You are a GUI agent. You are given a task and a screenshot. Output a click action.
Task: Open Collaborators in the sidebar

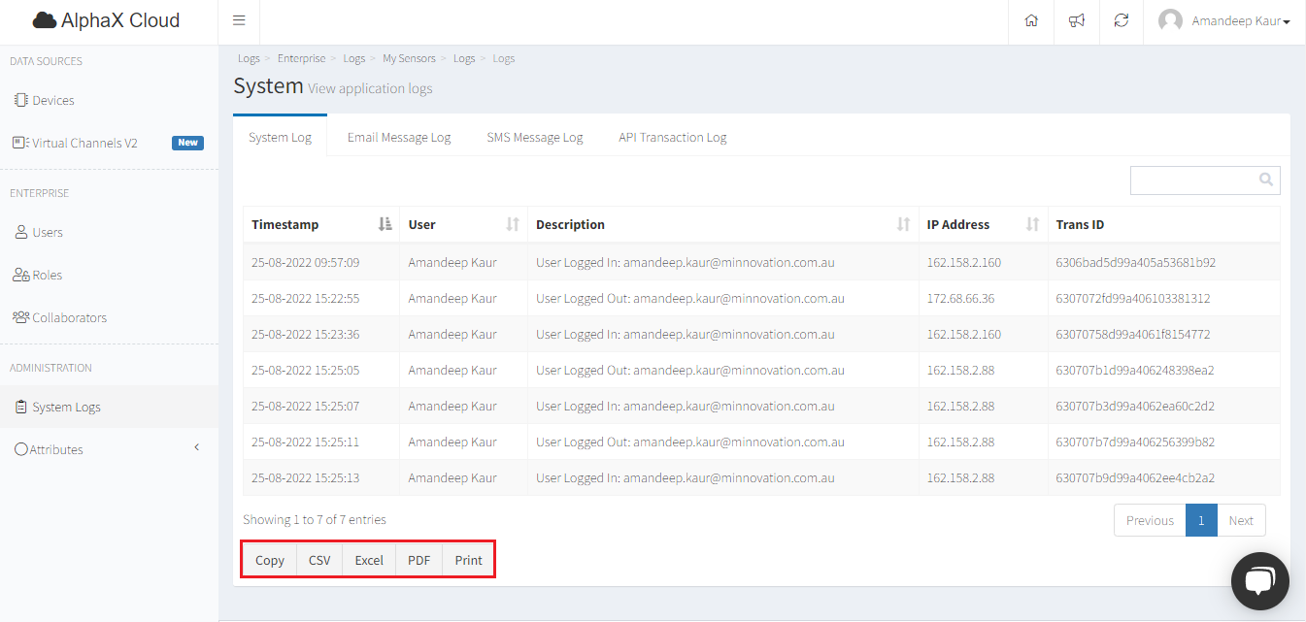point(69,317)
